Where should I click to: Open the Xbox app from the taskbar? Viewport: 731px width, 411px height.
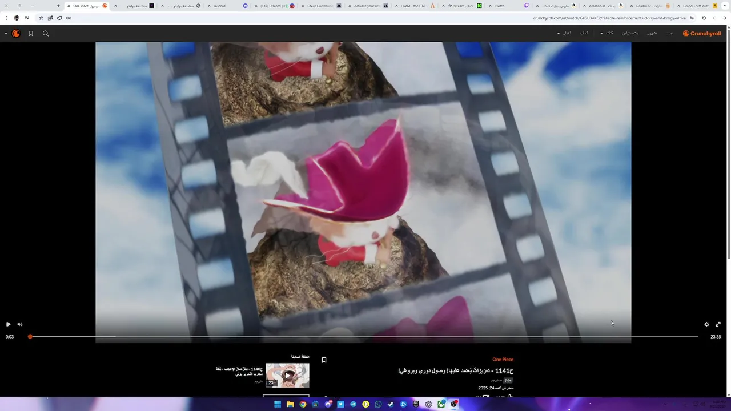[441, 404]
